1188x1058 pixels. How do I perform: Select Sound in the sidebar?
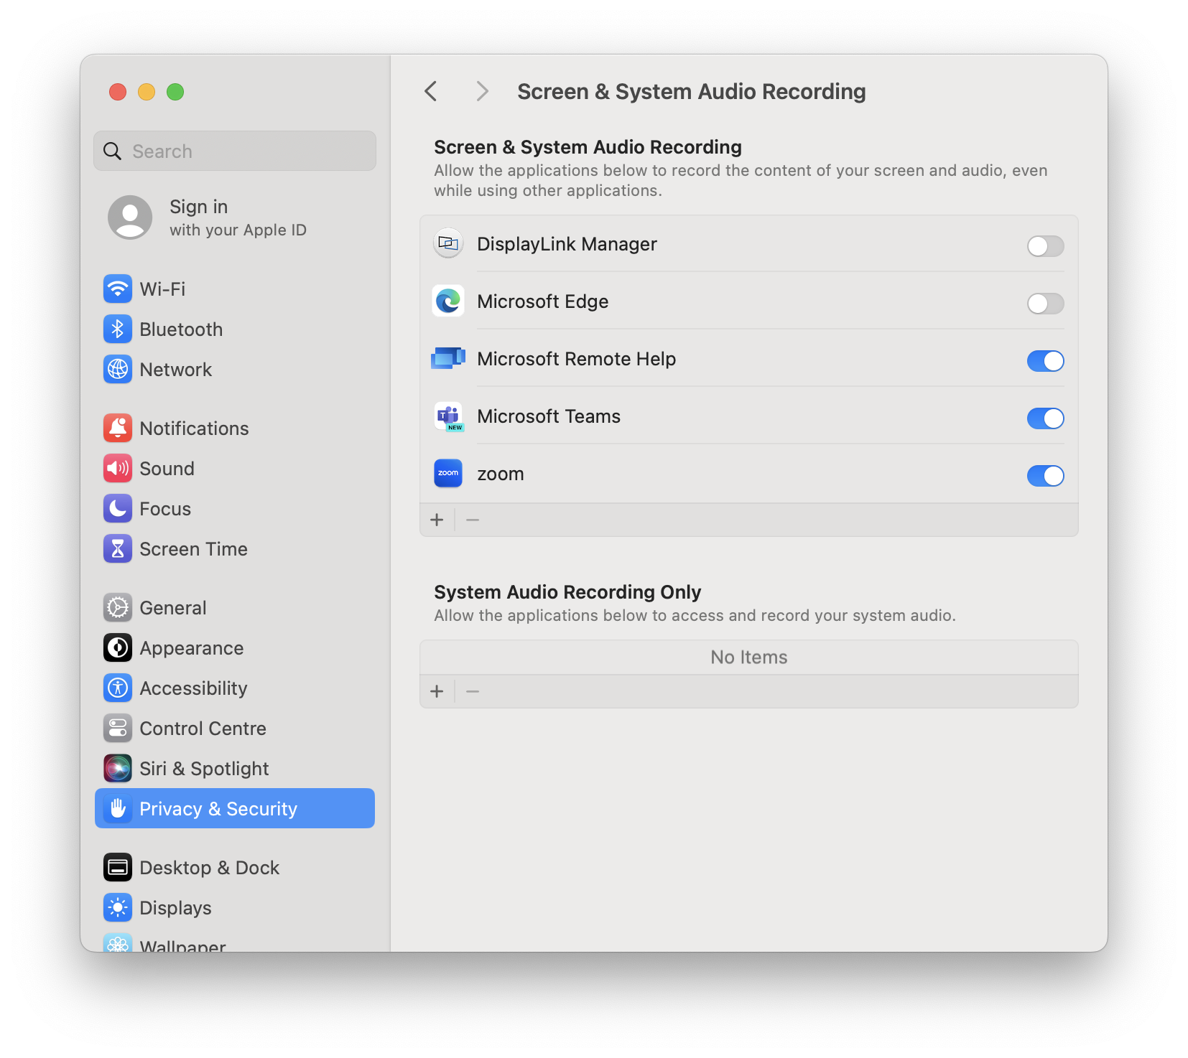(x=235, y=469)
